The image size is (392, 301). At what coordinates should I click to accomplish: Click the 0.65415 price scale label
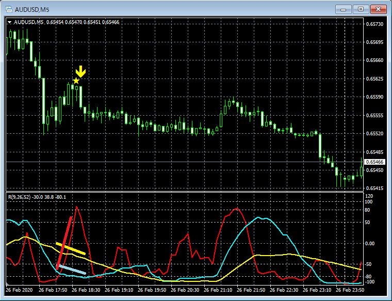pyautogui.click(x=374, y=188)
